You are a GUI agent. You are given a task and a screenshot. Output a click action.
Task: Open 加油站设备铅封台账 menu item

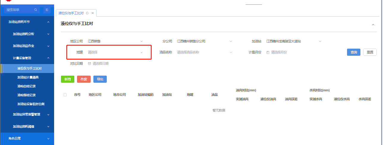pos(31,104)
